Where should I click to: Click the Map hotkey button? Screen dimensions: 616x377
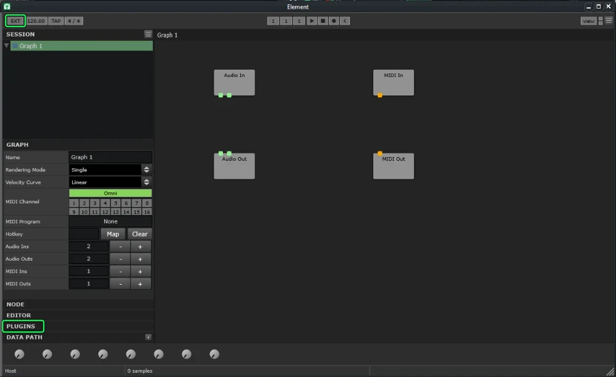pyautogui.click(x=113, y=233)
